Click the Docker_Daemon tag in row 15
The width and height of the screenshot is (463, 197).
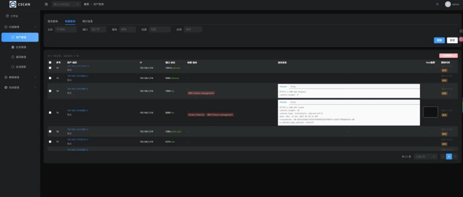pos(196,115)
